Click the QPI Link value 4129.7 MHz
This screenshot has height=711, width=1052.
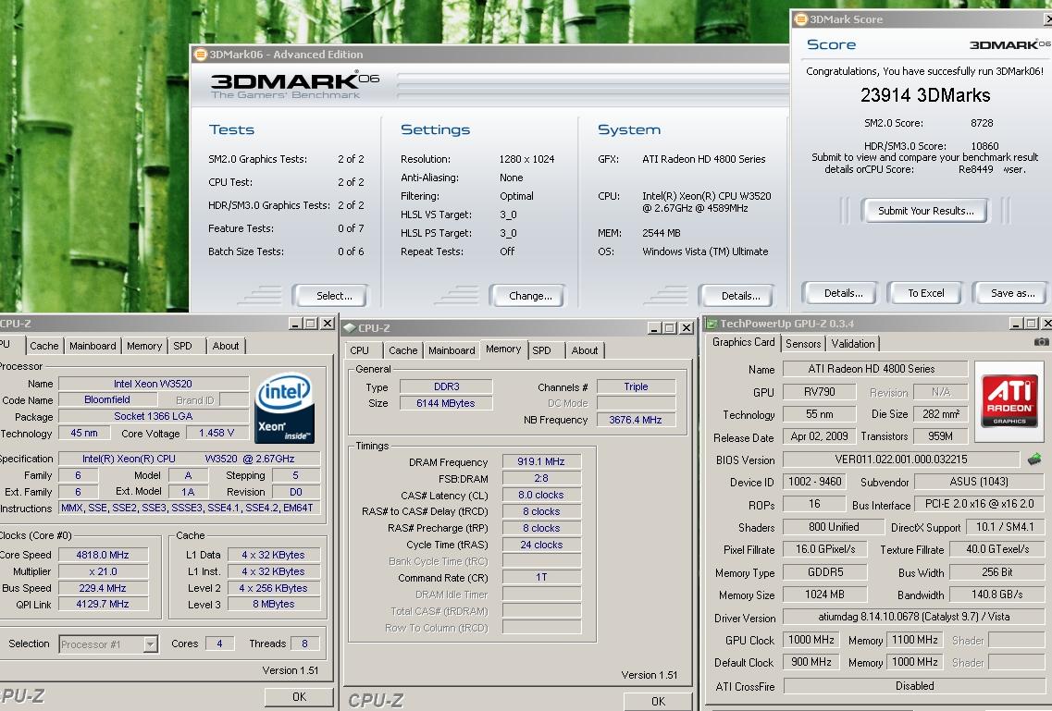click(x=103, y=604)
